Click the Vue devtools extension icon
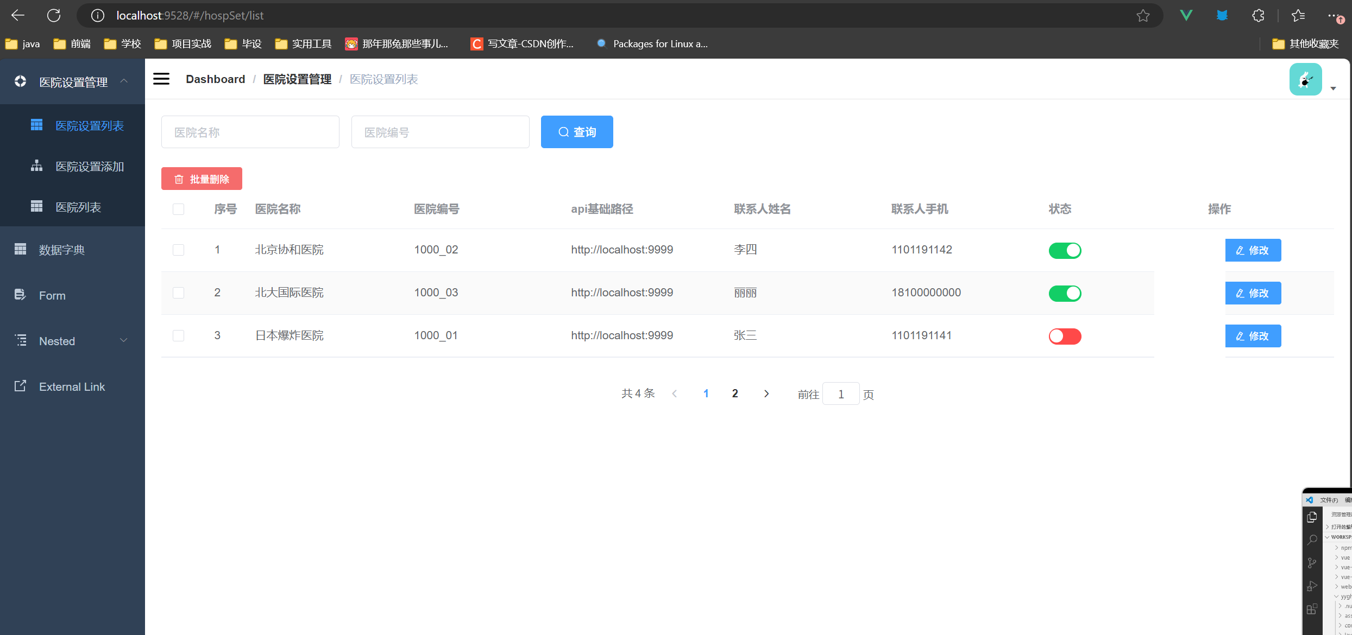This screenshot has height=635, width=1352. click(x=1186, y=15)
